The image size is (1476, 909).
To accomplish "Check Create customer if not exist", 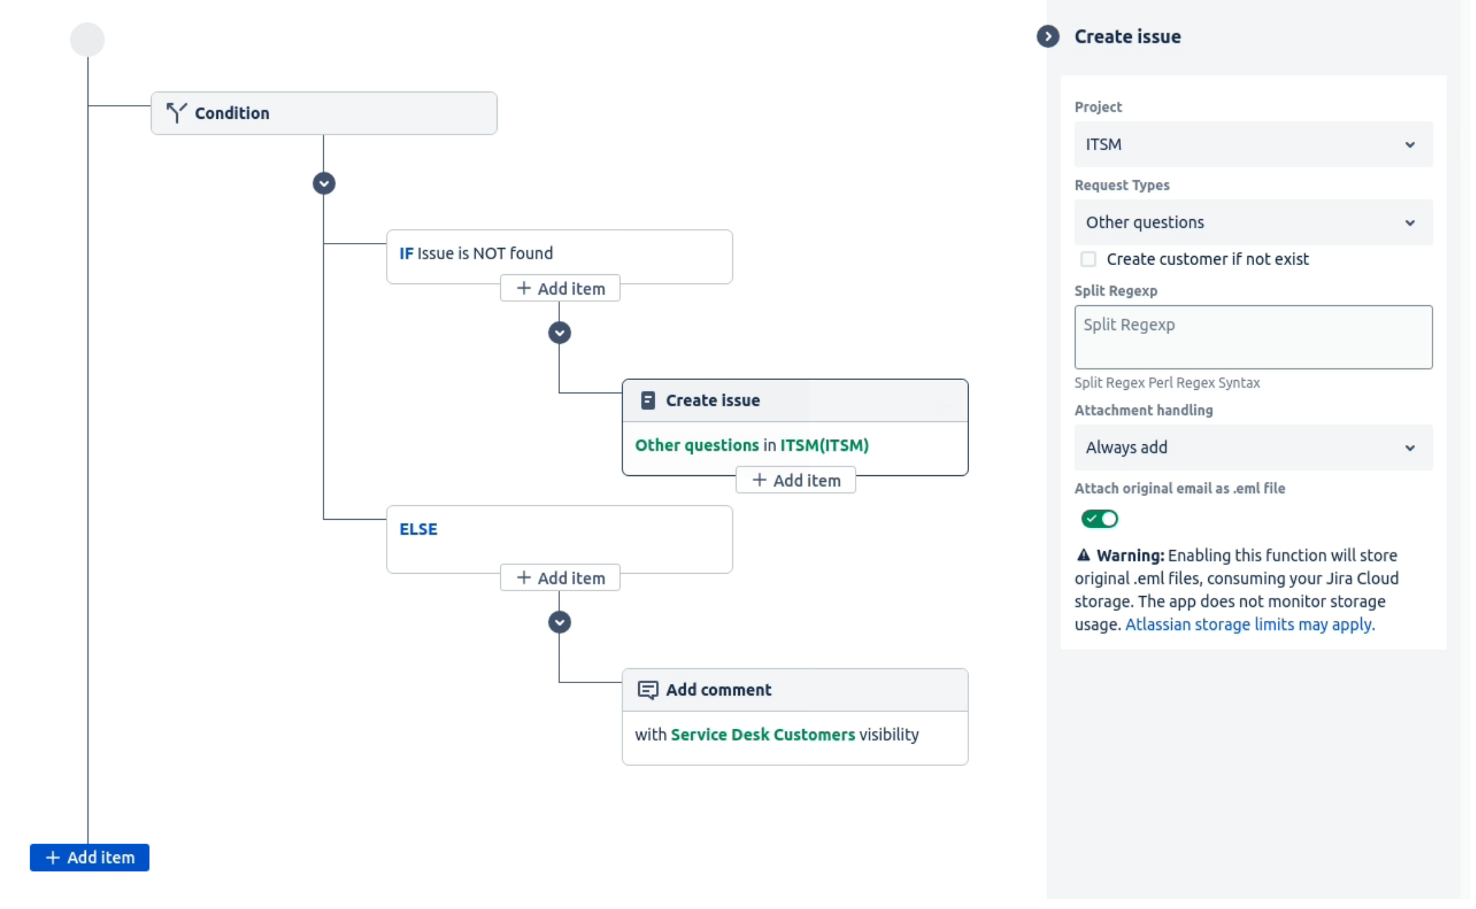I will (x=1089, y=259).
